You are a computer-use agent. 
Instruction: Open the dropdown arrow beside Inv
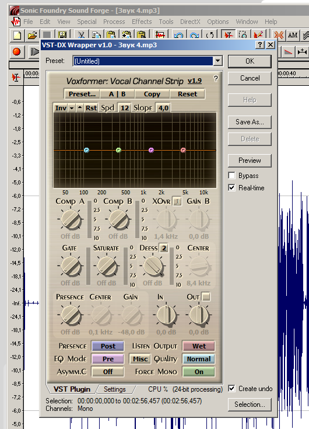tap(72, 108)
